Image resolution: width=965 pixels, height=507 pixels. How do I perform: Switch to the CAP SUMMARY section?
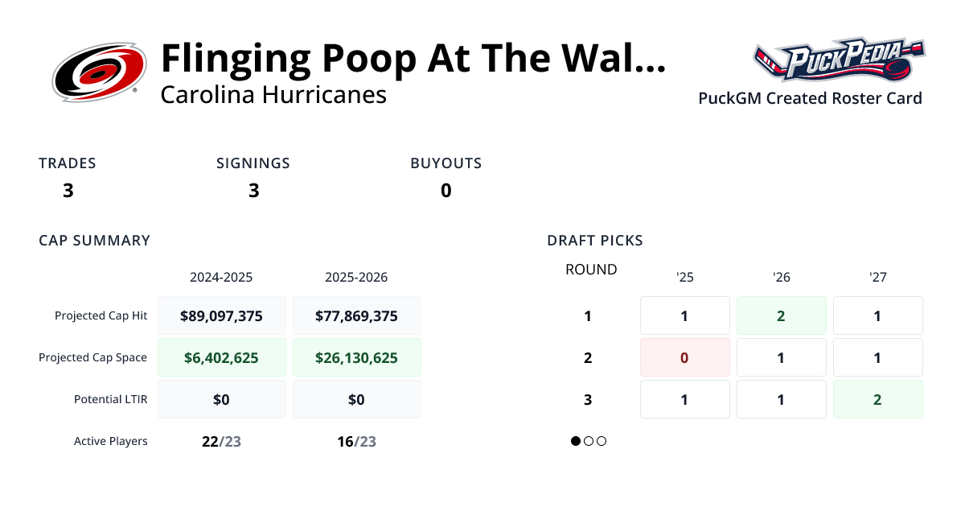[94, 240]
